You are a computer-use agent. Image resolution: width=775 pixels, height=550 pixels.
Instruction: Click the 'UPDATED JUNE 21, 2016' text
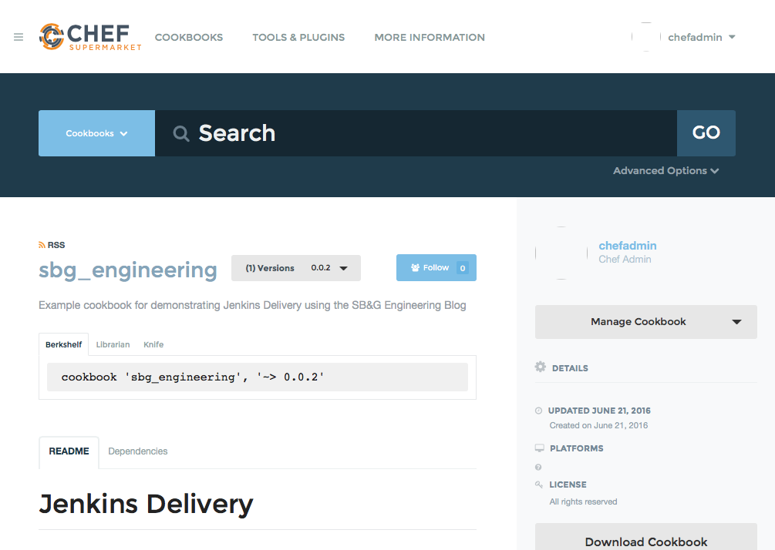(599, 411)
